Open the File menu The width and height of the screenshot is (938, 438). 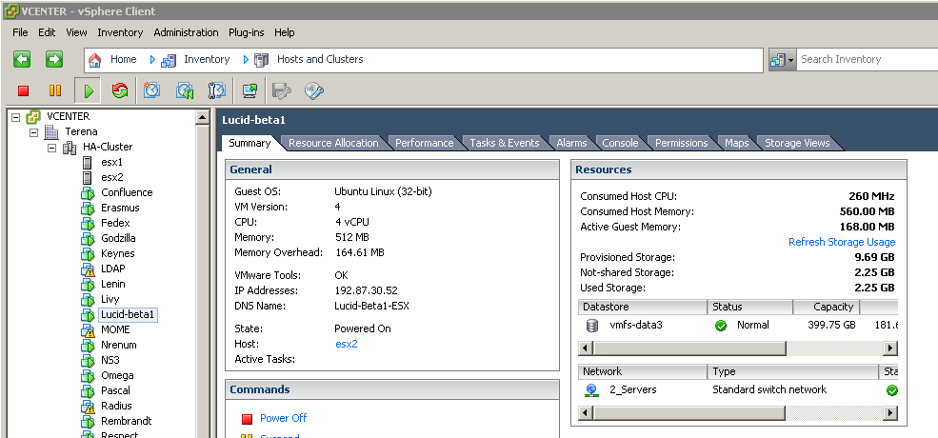click(20, 32)
